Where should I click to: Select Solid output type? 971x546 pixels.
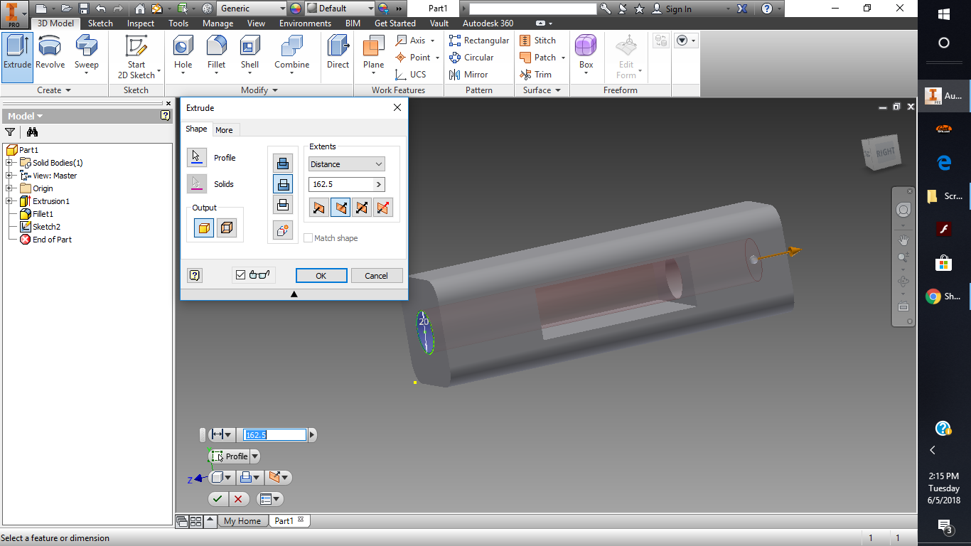pos(204,228)
